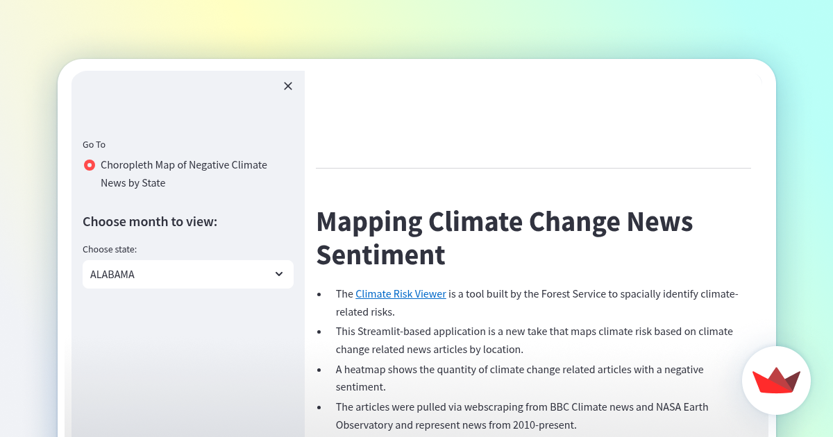Click the Forest Service tool description text
Screen dimensions: 833x437
pyautogui.click(x=592, y=294)
